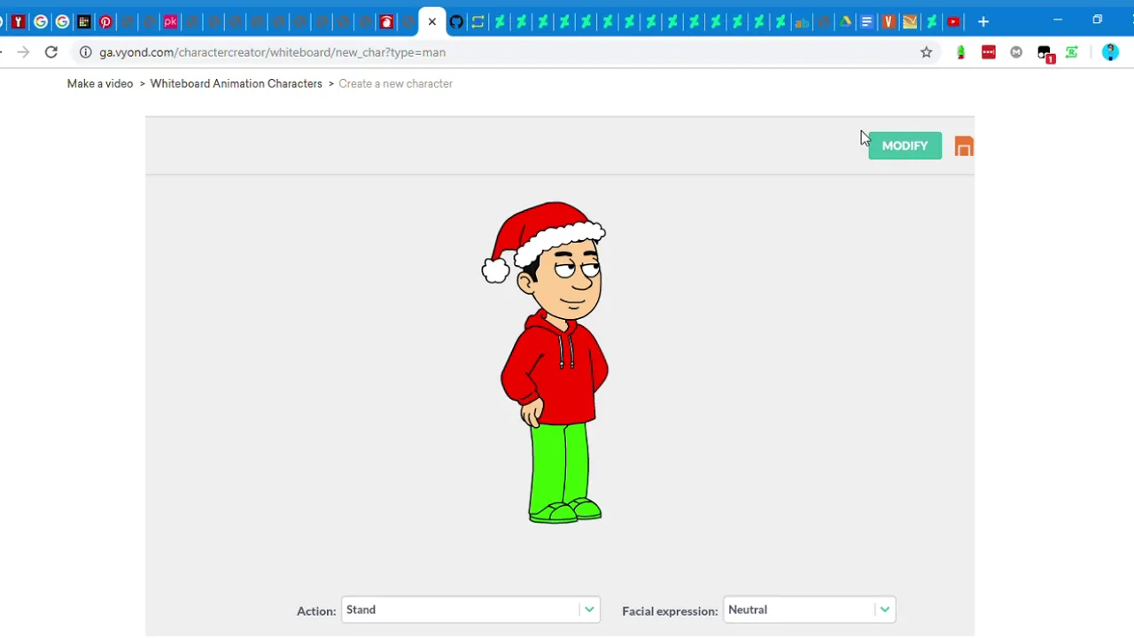Switch to the Google Drive tab
The width and height of the screenshot is (1134, 638).
(x=845, y=21)
